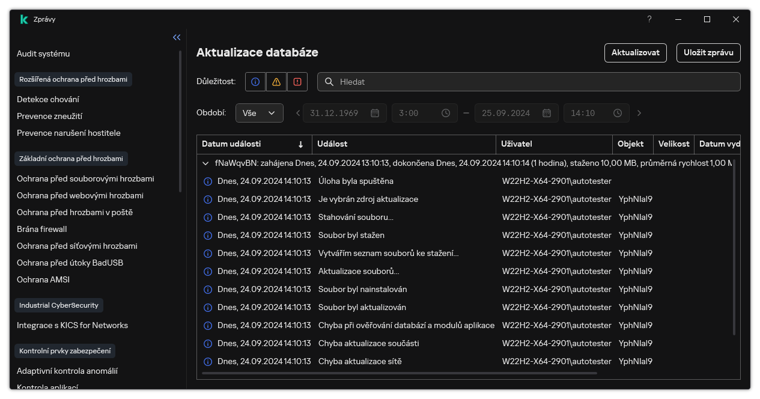This screenshot has width=760, height=399.
Task: Click the Aktualizovat button
Action: [636, 53]
